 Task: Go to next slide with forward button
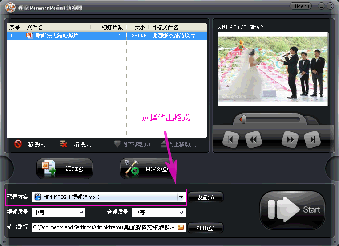click(x=290, y=139)
